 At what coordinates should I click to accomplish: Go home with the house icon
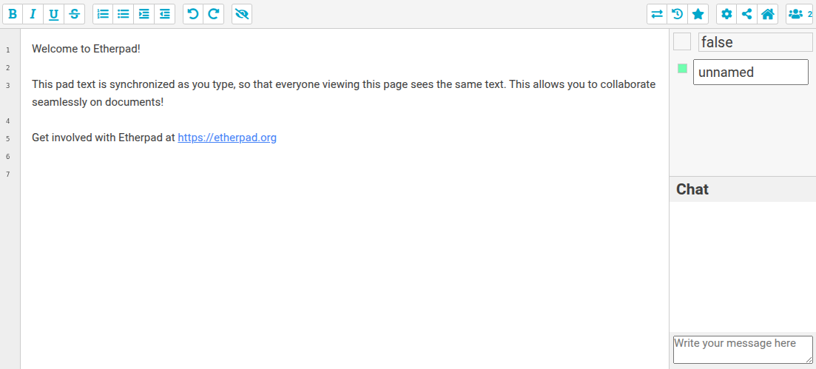coord(768,14)
